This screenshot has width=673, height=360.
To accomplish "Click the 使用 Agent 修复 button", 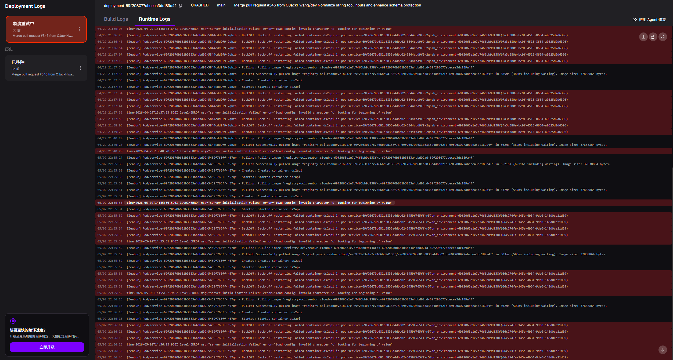I will [x=650, y=20].
